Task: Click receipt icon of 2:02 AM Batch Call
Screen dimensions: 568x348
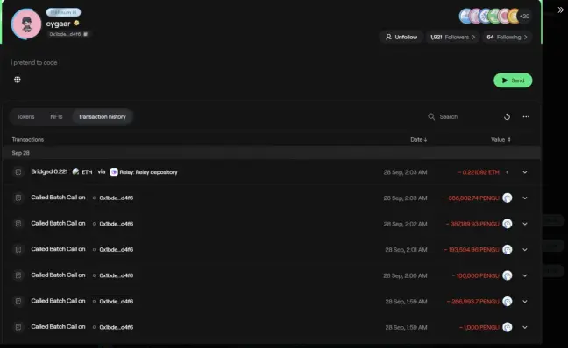Action: pyautogui.click(x=18, y=224)
